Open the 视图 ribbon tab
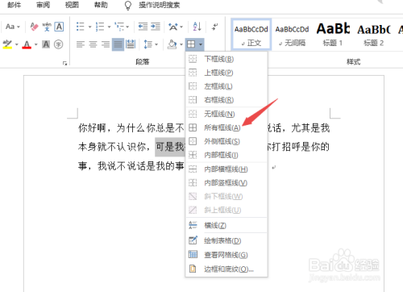 pos(72,5)
